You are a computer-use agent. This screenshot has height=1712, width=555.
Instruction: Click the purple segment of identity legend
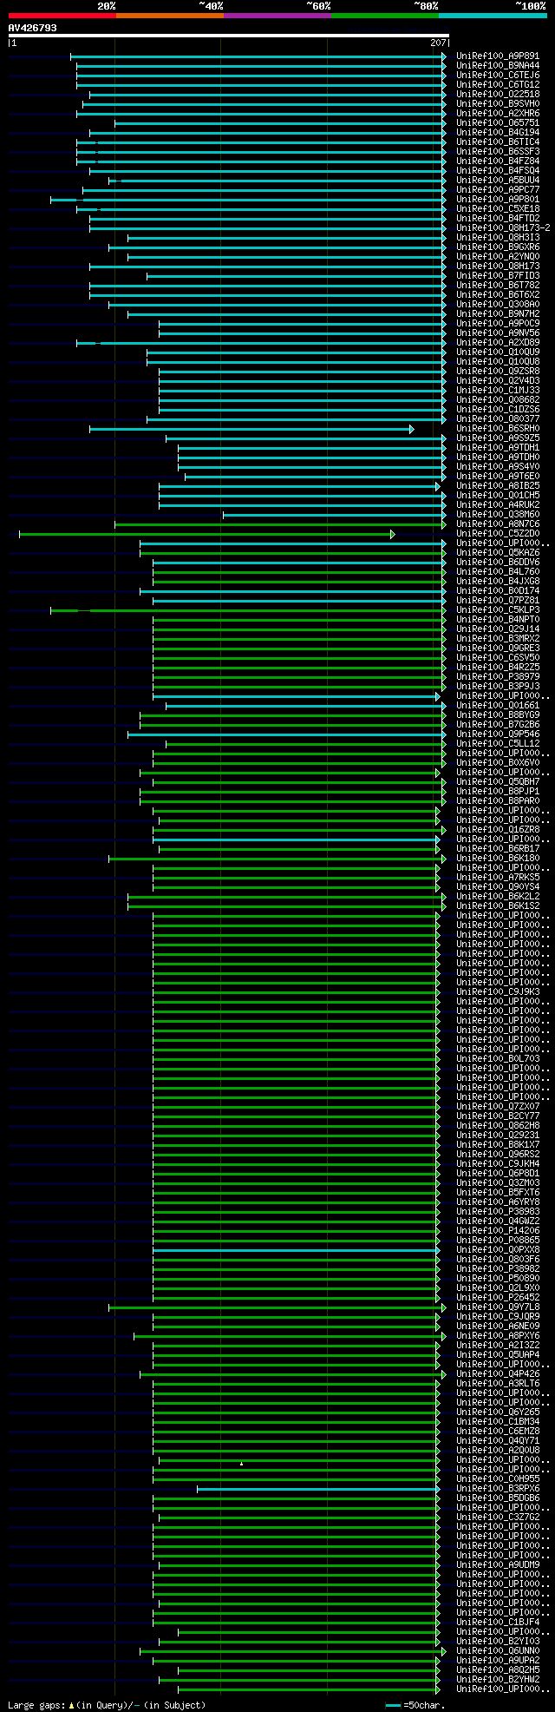277,15
